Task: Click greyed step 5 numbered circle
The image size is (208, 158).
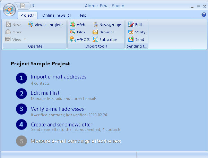Action: coord(21,141)
